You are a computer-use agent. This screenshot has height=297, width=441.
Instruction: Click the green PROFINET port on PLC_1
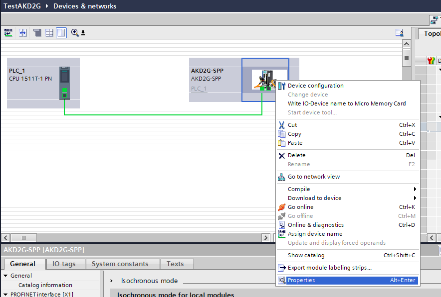click(x=64, y=90)
